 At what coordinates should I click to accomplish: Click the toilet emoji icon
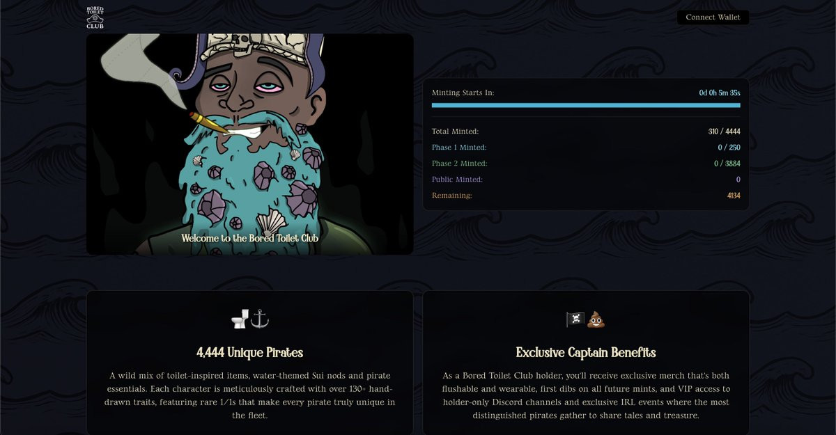click(240, 319)
